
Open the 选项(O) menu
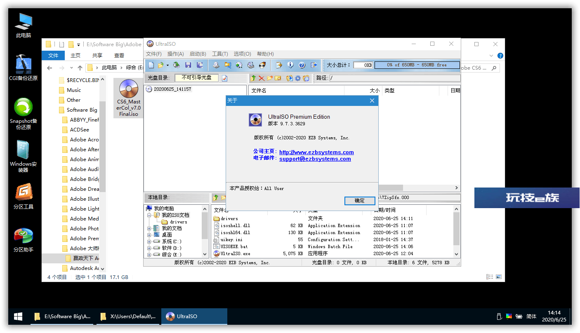click(x=242, y=54)
